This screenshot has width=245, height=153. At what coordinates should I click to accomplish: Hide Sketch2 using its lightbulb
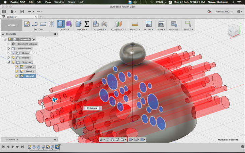[17, 71]
